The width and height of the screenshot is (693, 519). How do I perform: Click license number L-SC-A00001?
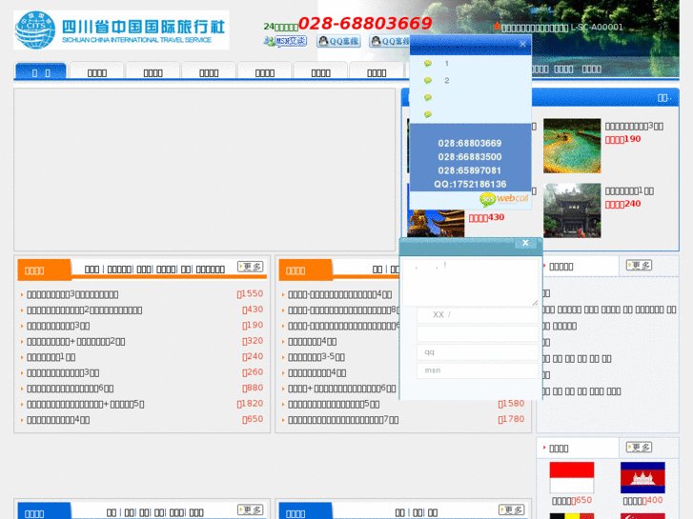[597, 27]
